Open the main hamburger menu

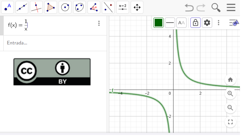coord(231,7)
